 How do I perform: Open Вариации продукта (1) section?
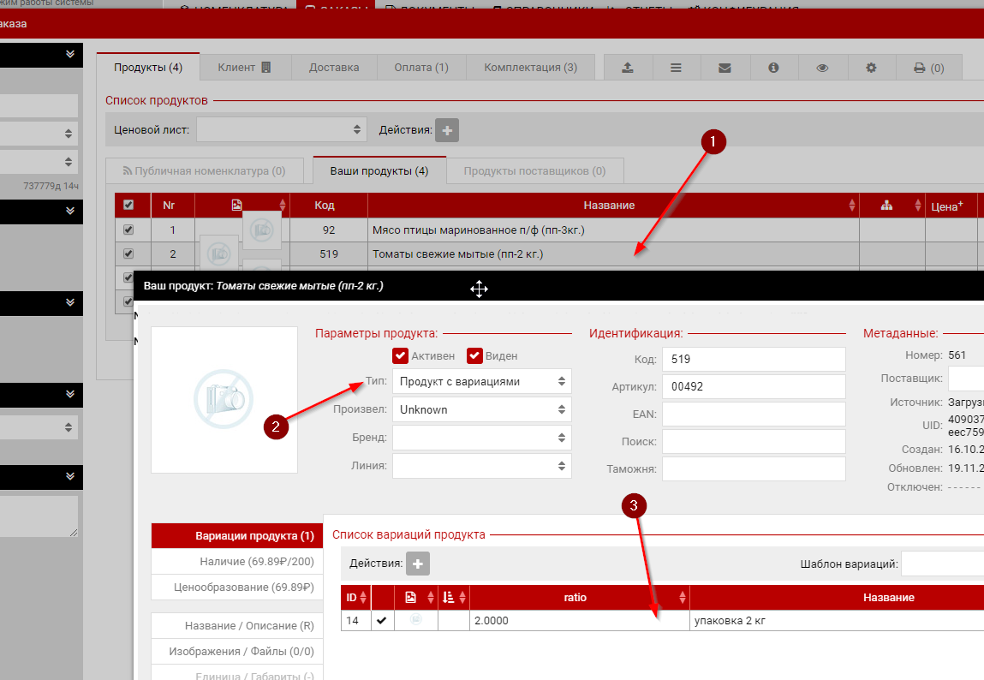click(237, 536)
